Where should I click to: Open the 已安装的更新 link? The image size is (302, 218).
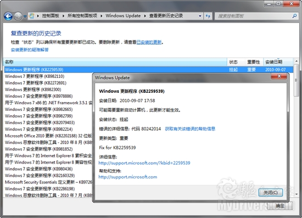coord(149,42)
